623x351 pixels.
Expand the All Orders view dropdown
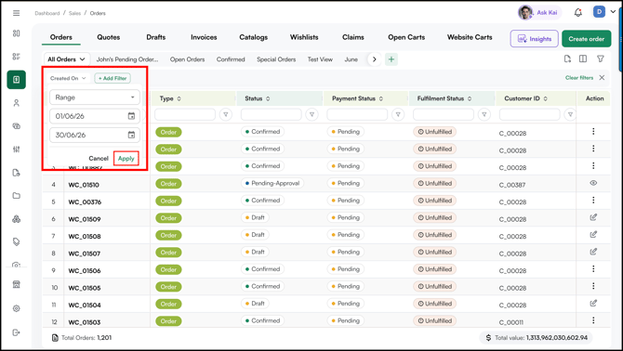tap(67, 59)
